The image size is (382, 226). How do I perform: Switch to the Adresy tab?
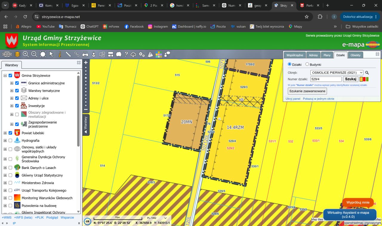[313, 55]
